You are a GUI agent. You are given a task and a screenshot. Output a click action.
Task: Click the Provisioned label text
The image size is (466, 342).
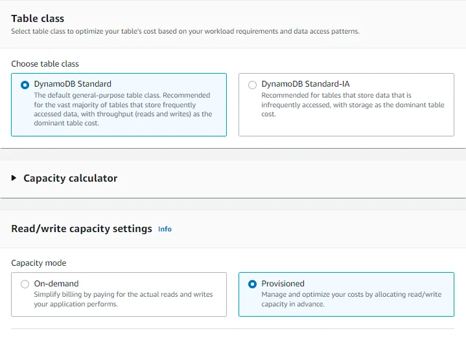coord(283,284)
